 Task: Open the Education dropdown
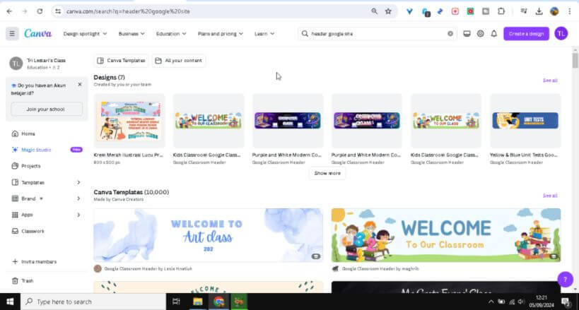click(171, 34)
